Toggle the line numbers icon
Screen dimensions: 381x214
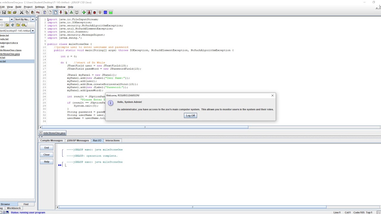tap(55, 12)
